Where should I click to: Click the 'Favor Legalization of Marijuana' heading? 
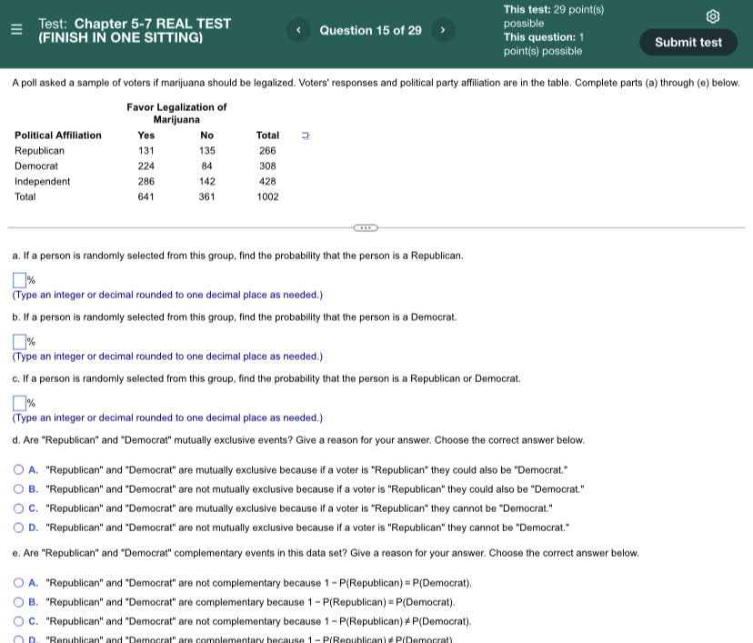(176, 114)
